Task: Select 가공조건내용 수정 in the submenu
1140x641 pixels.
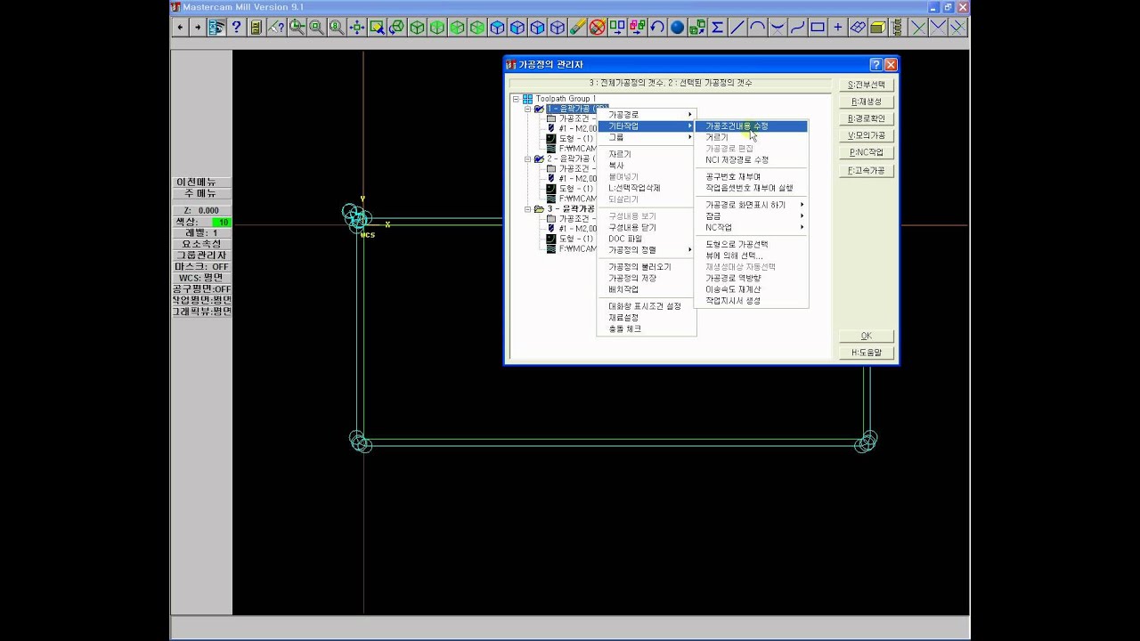Action: point(751,126)
